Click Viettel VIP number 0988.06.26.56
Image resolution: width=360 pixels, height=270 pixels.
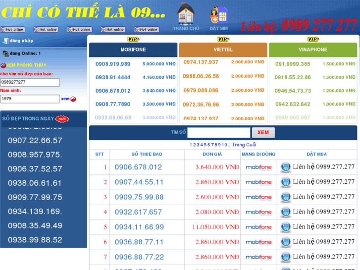[201, 76]
